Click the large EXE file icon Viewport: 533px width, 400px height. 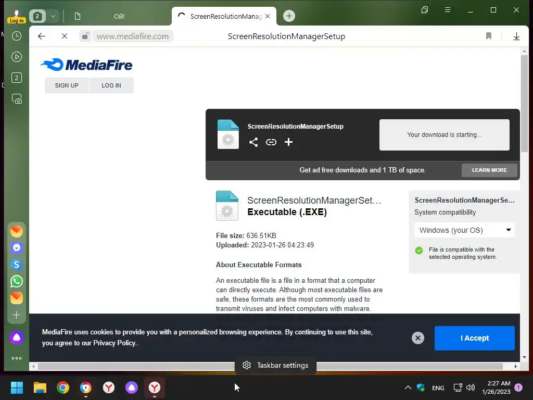pyautogui.click(x=227, y=206)
